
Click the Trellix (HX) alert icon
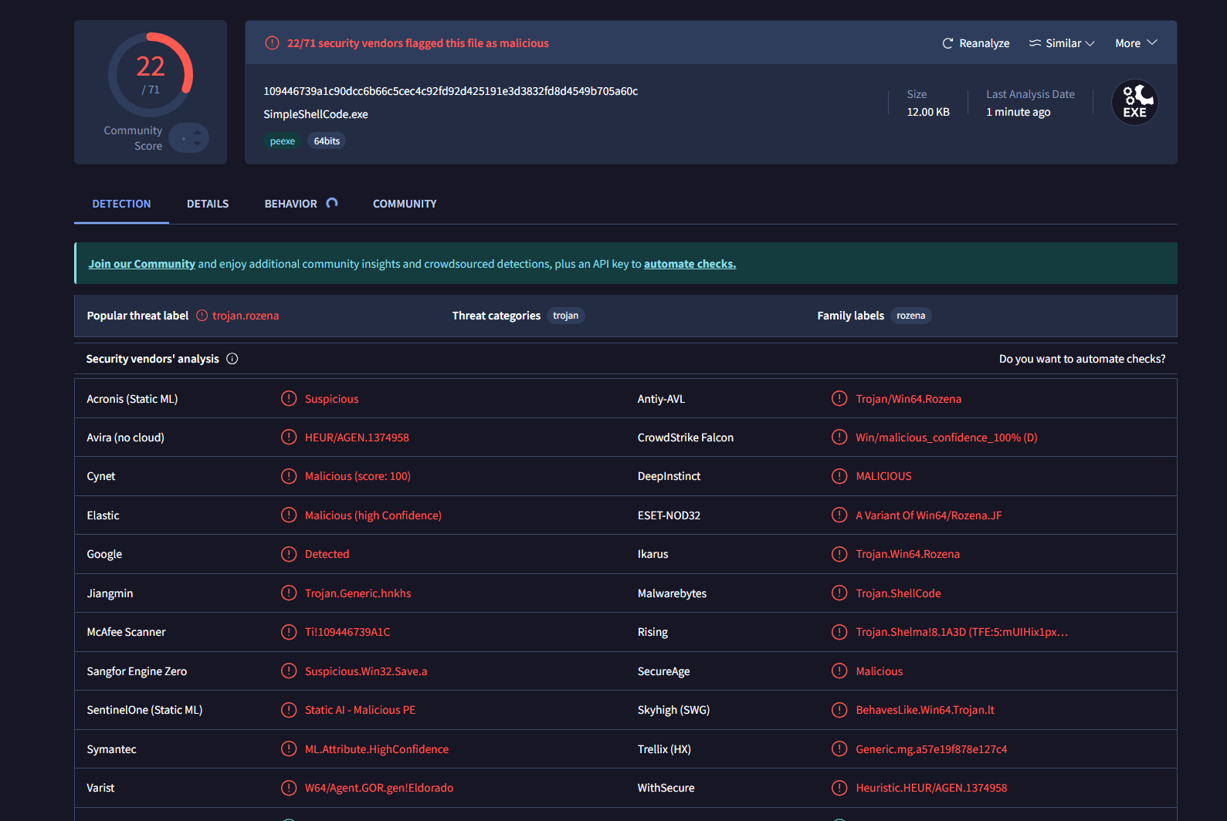(839, 748)
